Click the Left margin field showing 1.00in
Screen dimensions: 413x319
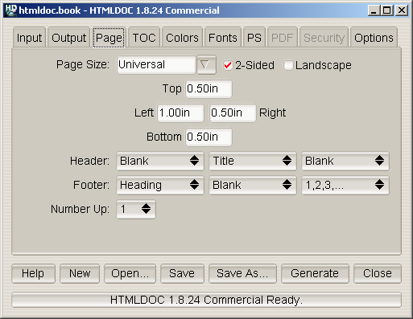[180, 112]
